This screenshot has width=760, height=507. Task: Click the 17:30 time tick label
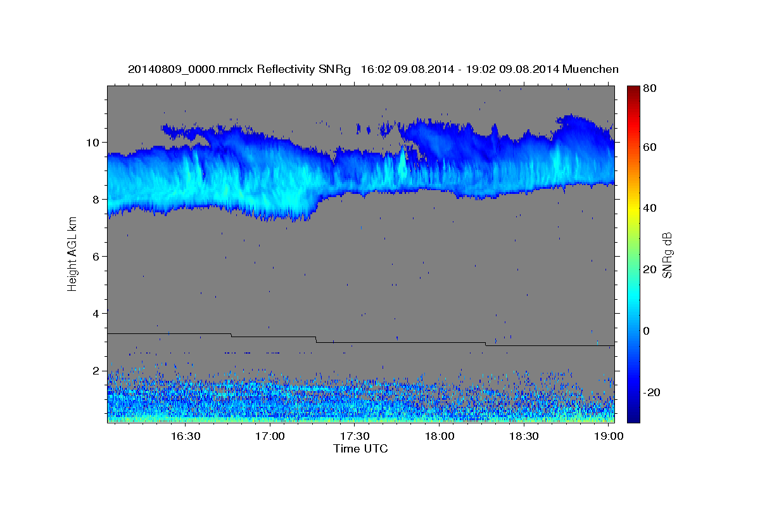[355, 437]
